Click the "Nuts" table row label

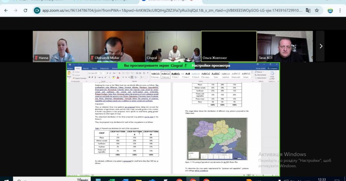click(200, 102)
